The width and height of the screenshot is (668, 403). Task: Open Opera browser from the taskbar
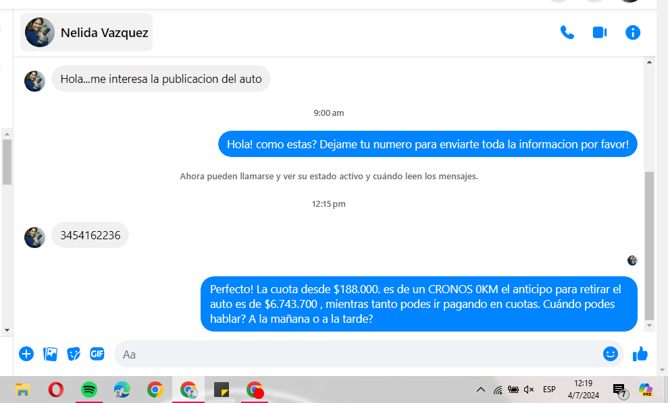pyautogui.click(x=56, y=390)
